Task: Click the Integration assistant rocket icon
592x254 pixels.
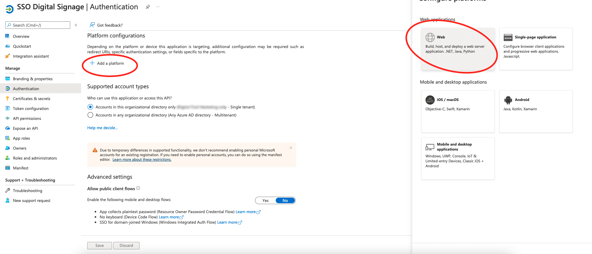Action: [x=7, y=56]
